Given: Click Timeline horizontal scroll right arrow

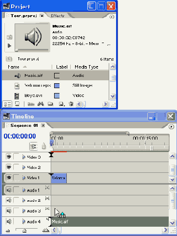Looking at the screenshot, I should pyautogui.click(x=165, y=230).
